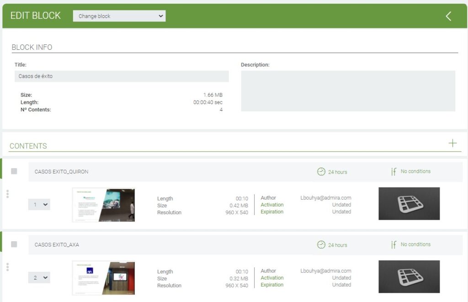Click No conditions link on CASOS EXITO_AXA
Screen dimensions: 468x302
[x=415, y=244]
